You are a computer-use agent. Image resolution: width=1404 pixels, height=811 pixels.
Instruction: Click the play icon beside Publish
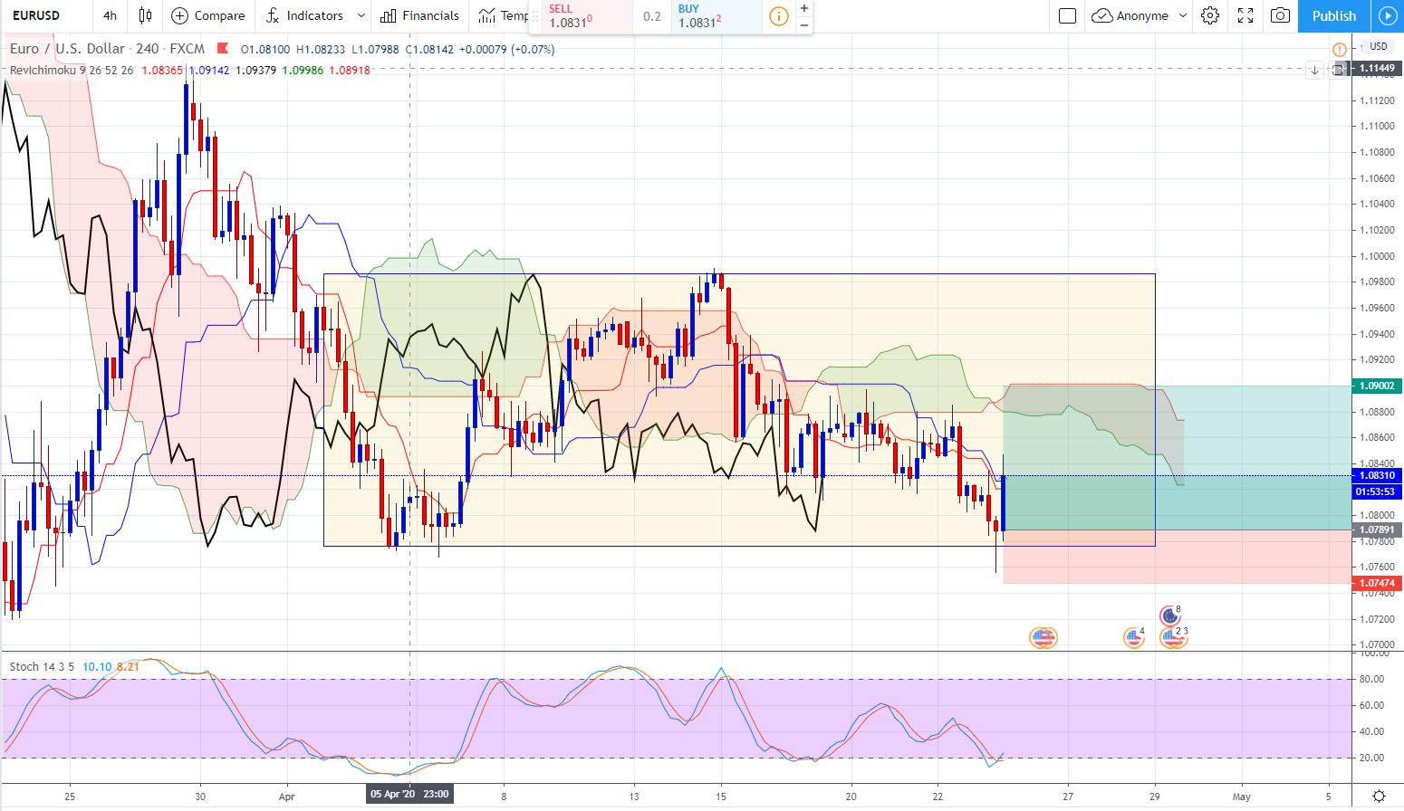1387,15
